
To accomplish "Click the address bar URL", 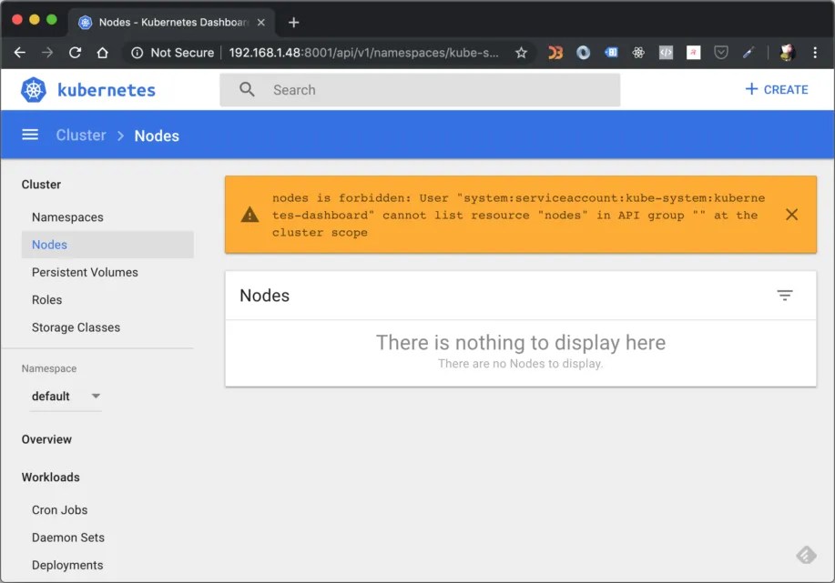I will 346,53.
